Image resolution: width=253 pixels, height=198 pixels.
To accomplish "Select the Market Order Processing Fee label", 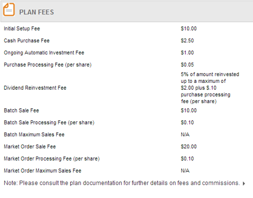I will coord(52,158).
